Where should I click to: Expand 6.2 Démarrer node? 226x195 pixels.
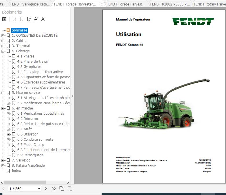[8, 119]
